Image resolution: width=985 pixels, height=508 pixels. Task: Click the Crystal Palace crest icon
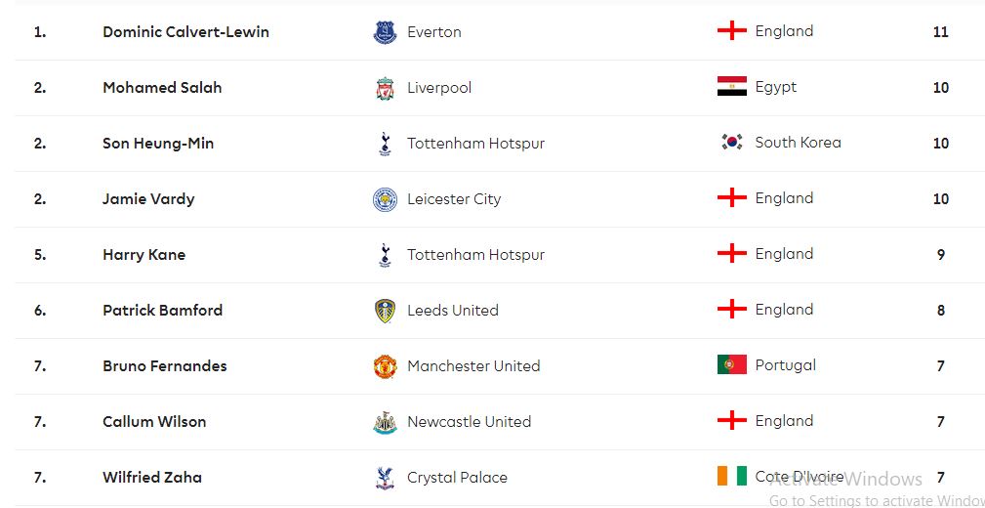[385, 478]
